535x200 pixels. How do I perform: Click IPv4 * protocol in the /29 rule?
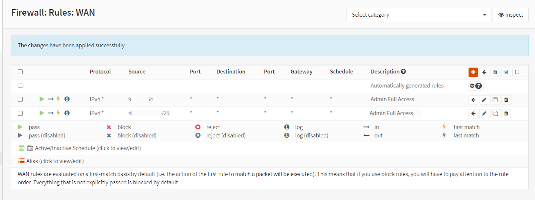tap(97, 113)
